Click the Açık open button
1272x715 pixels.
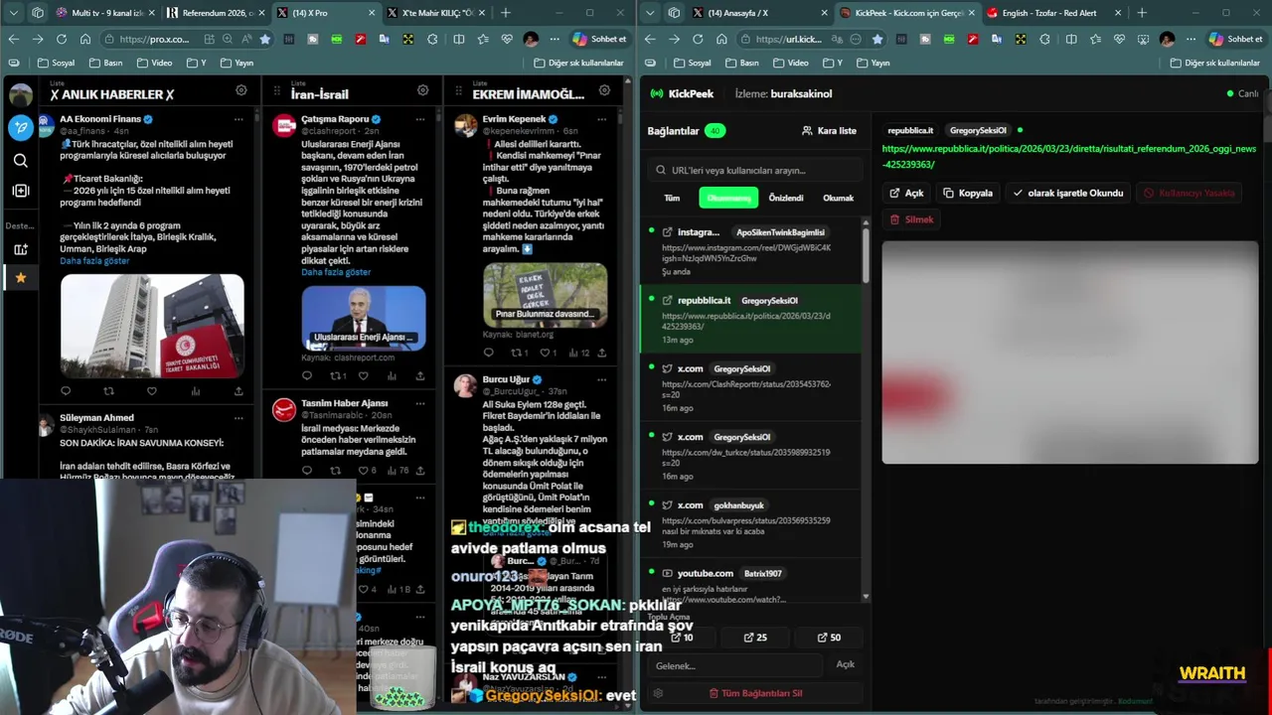906,193
